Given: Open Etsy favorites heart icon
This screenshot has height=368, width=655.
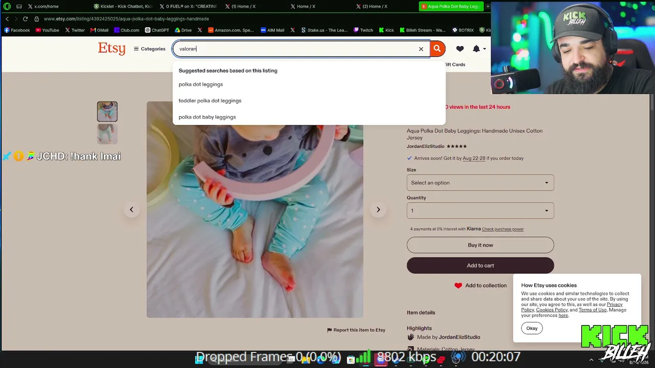Looking at the screenshot, I should click(x=460, y=49).
